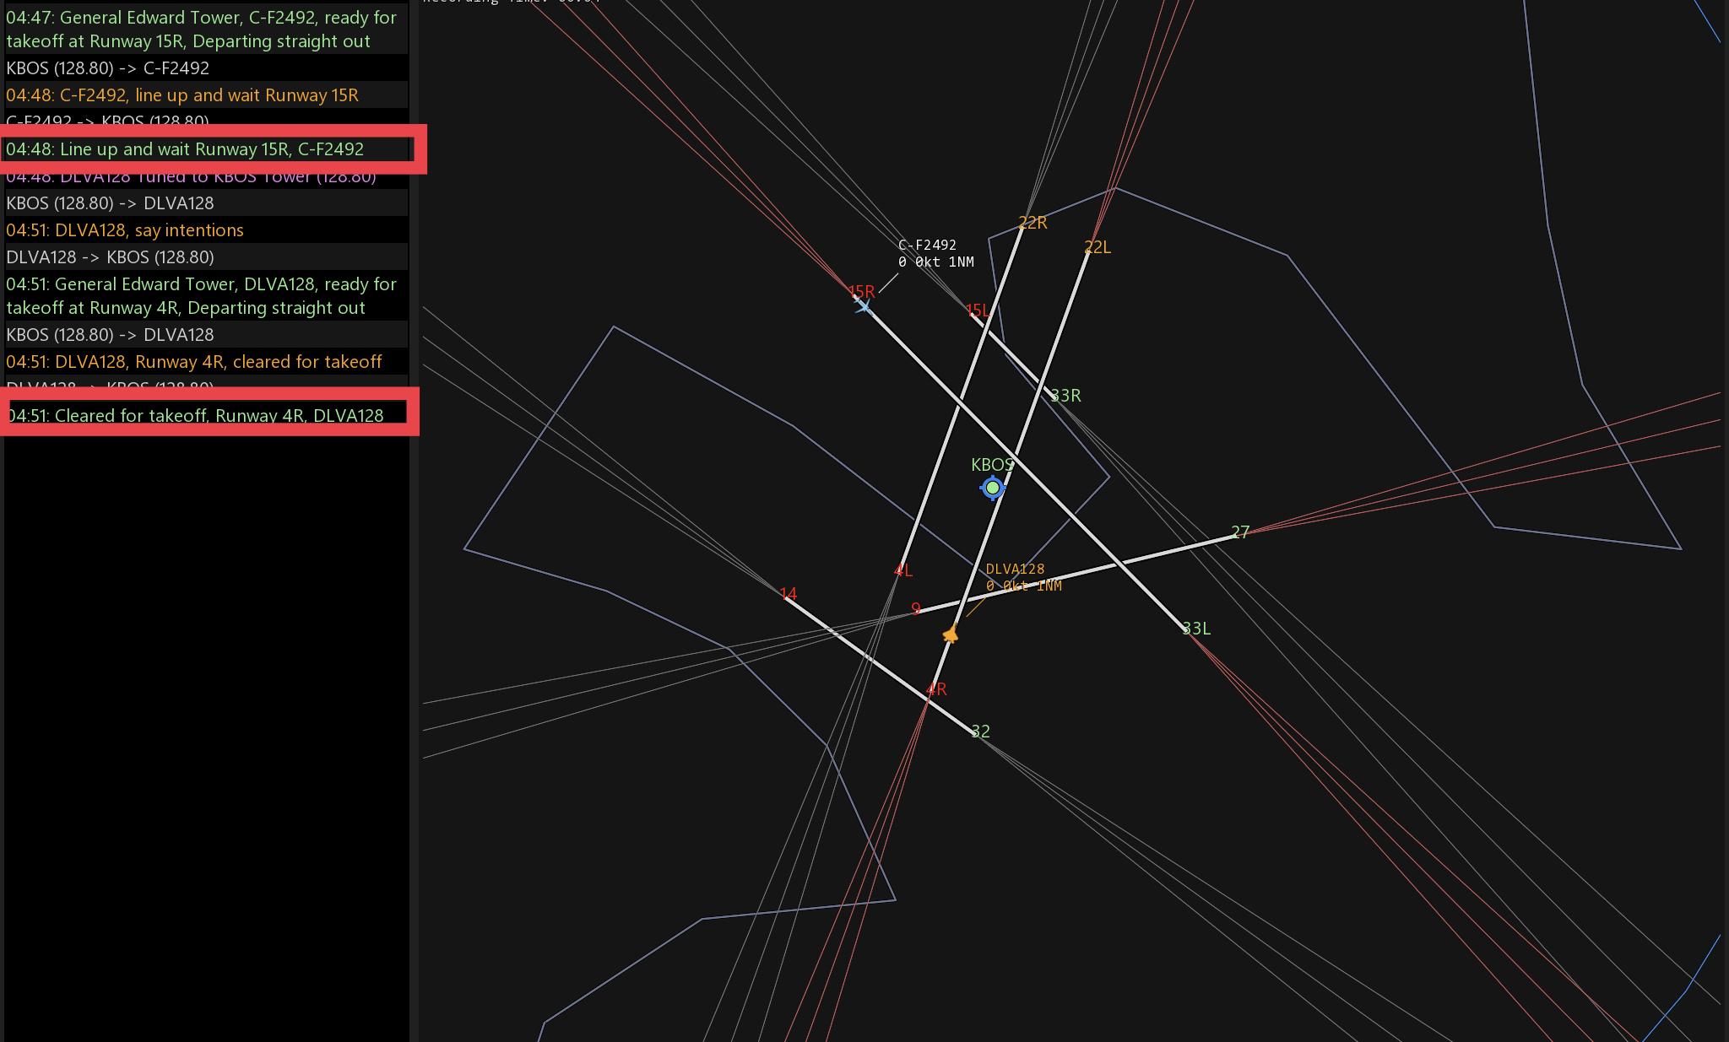This screenshot has width=1729, height=1042.
Task: Click the 4L runway end label
Action: (903, 571)
